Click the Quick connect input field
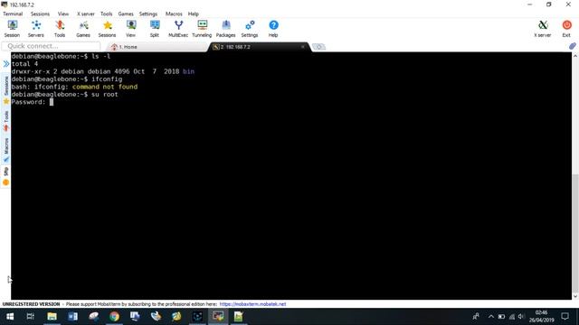Image resolution: width=579 pixels, height=325 pixels. coord(51,46)
